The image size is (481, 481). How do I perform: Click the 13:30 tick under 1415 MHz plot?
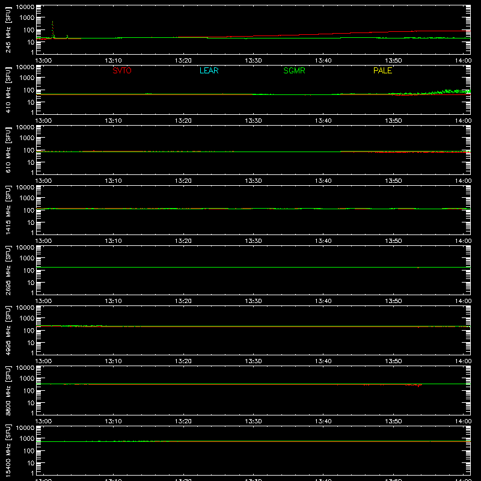(253, 241)
